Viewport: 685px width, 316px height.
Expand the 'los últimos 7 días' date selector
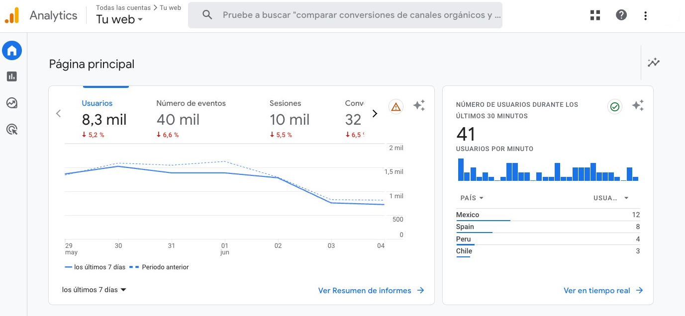point(94,290)
